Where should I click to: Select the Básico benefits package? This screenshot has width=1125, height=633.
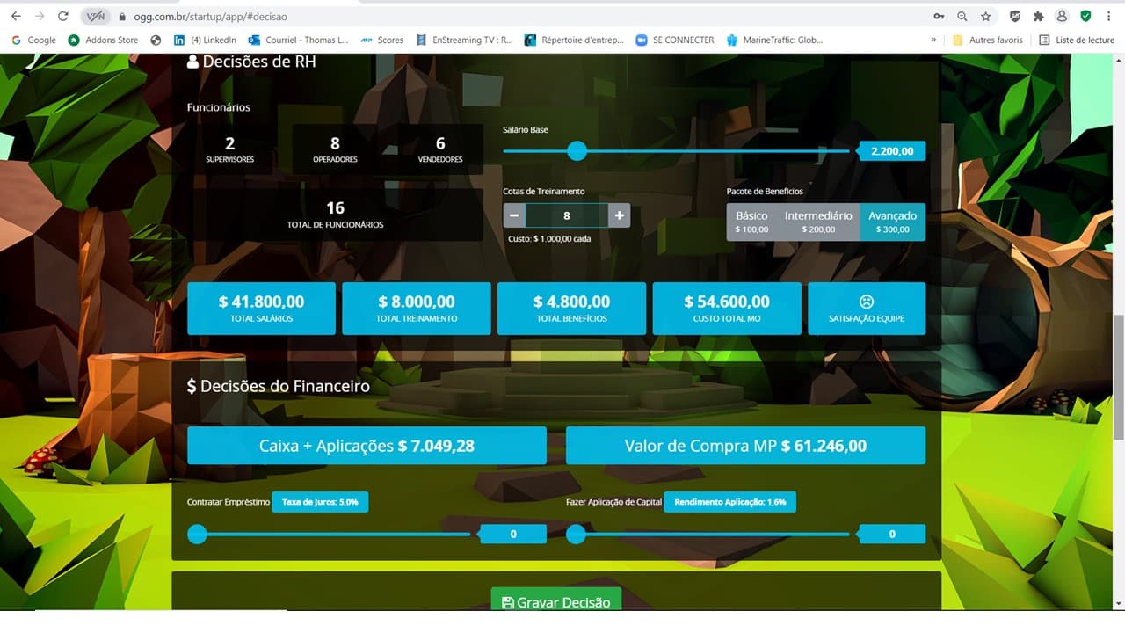(751, 222)
